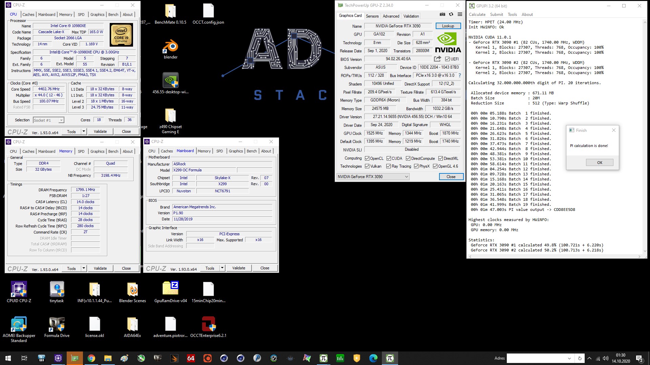This screenshot has height=365, width=650.
Task: Toggle UEFI checkbox in GPU-Z
Action: (x=447, y=59)
